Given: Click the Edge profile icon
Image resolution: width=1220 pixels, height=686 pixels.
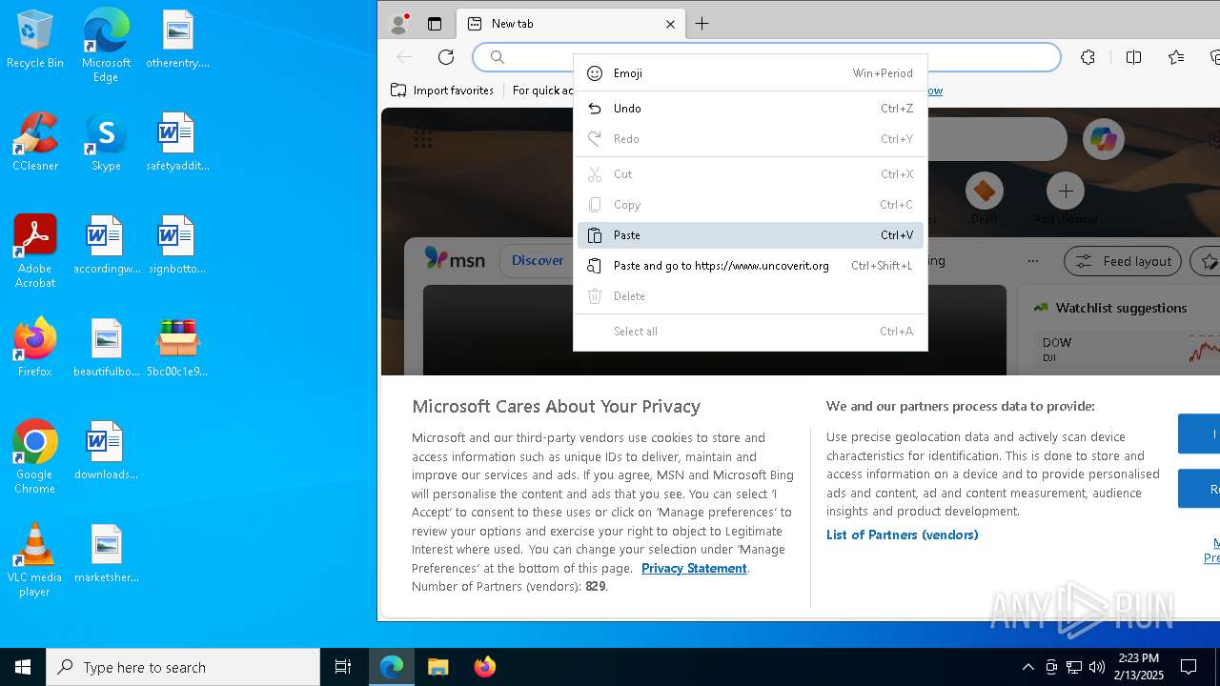Looking at the screenshot, I should 398,24.
